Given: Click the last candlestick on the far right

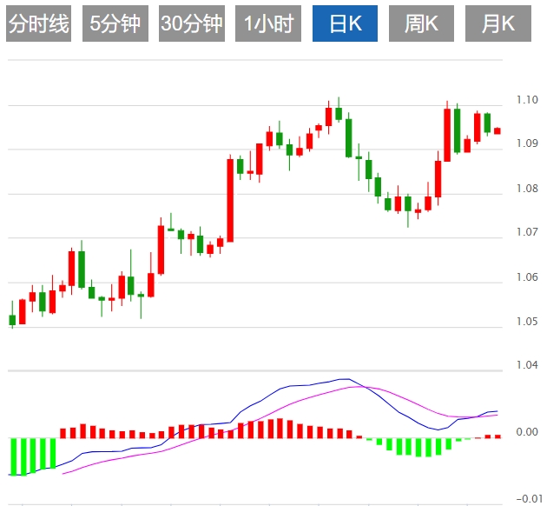Looking at the screenshot, I should click(497, 131).
